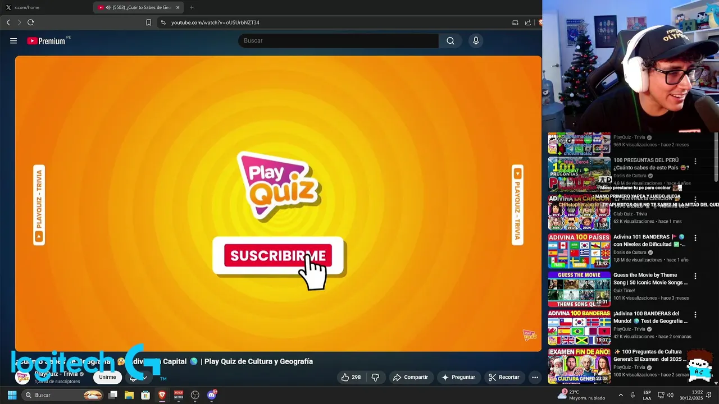Open the weather widget showing 23°C
The height and width of the screenshot is (404, 719).
pos(581,395)
